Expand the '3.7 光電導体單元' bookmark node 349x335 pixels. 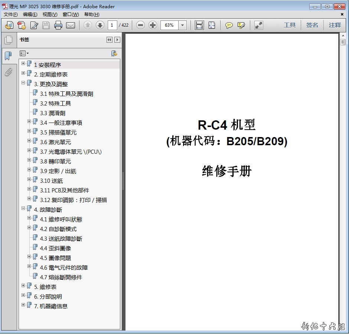tap(29, 150)
